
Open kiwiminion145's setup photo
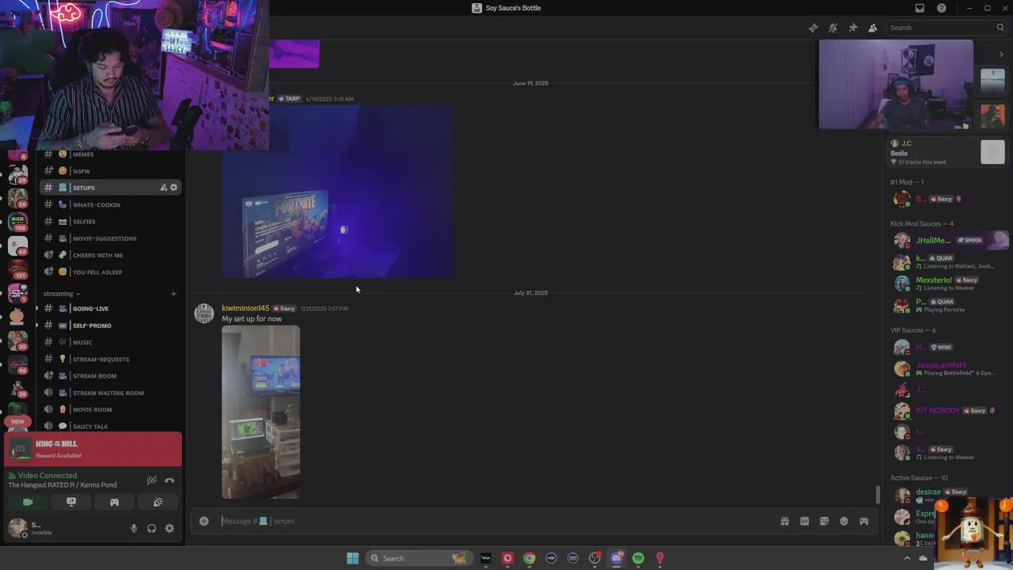[x=260, y=412]
